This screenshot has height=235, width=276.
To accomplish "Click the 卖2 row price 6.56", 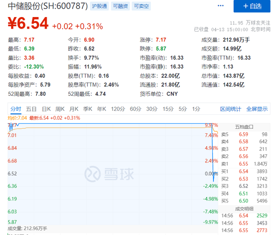I will pyautogui.click(x=243, y=156).
